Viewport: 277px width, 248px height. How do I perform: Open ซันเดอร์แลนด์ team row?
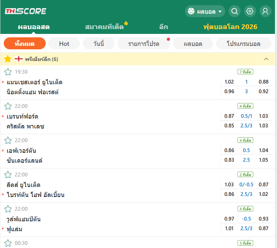[x=25, y=160]
